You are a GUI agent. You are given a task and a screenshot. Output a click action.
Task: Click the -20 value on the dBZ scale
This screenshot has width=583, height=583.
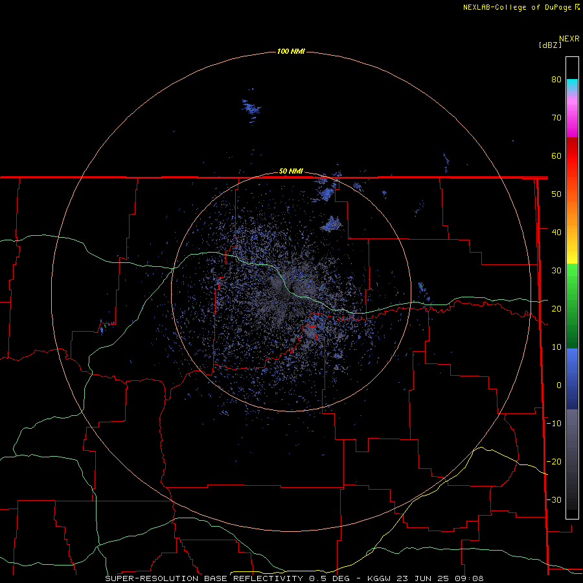pyautogui.click(x=554, y=462)
